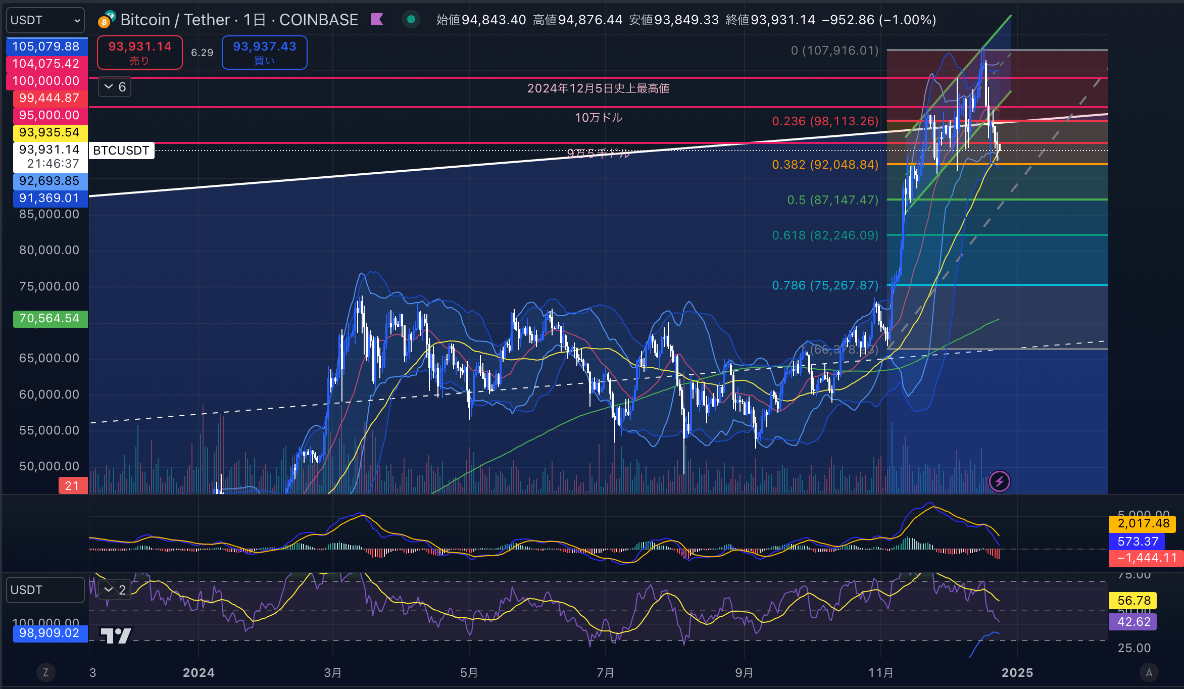
Task: Select the 9万5千ドル horizontal line label
Action: tap(599, 153)
